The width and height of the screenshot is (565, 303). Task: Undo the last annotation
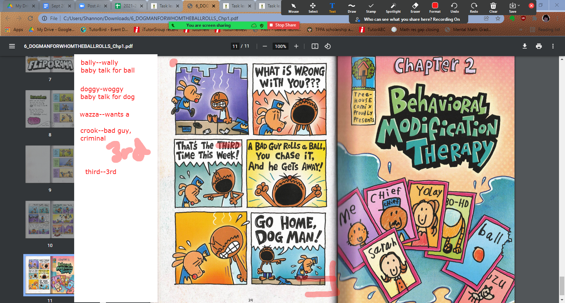[x=454, y=8]
